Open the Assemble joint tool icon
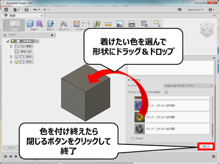The image size is (219, 164). pos(64,24)
